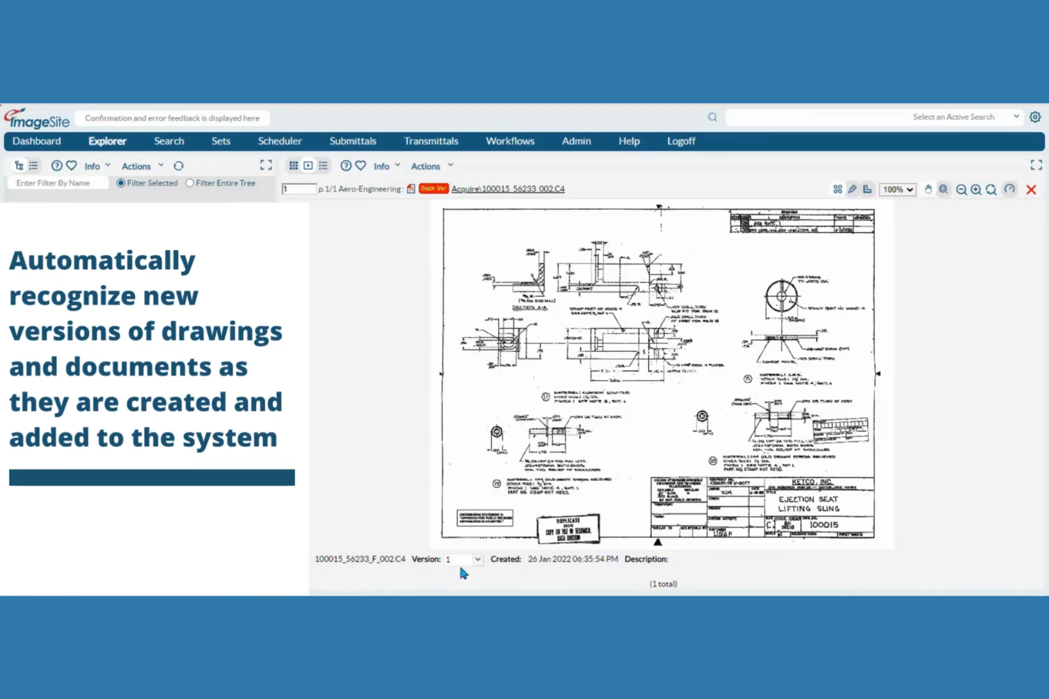1049x699 pixels.
Task: Select the zoom out magnifier tool
Action: pyautogui.click(x=962, y=189)
